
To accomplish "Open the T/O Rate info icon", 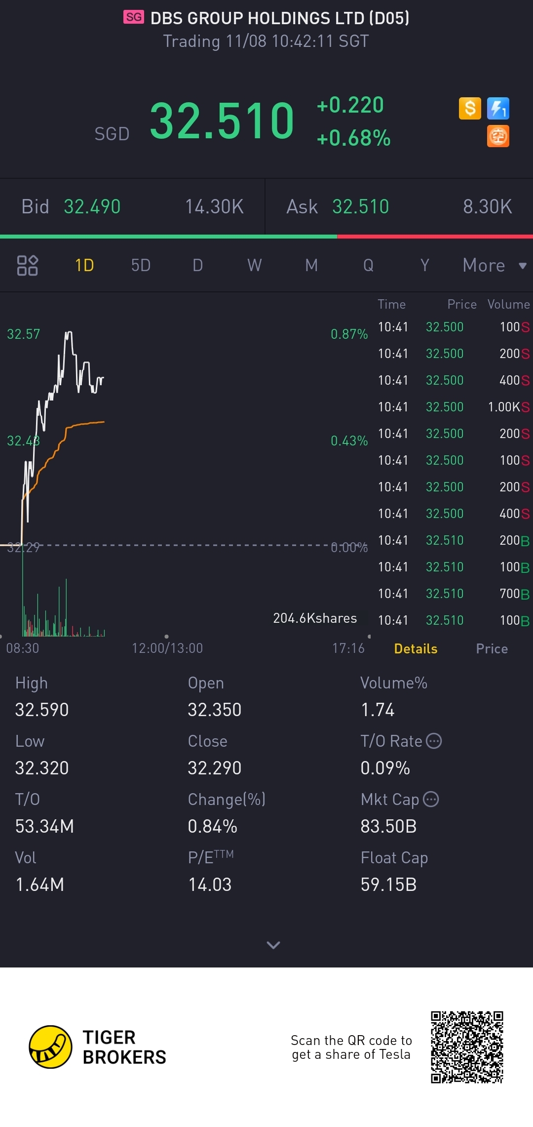I will (434, 741).
